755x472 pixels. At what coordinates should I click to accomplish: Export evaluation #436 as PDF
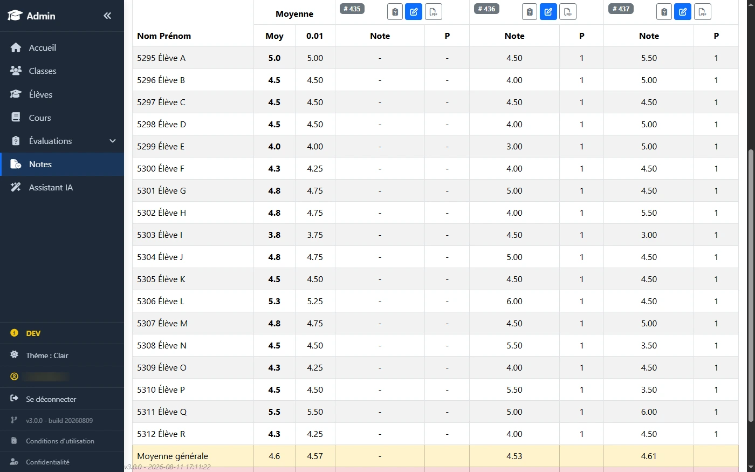[x=568, y=11]
